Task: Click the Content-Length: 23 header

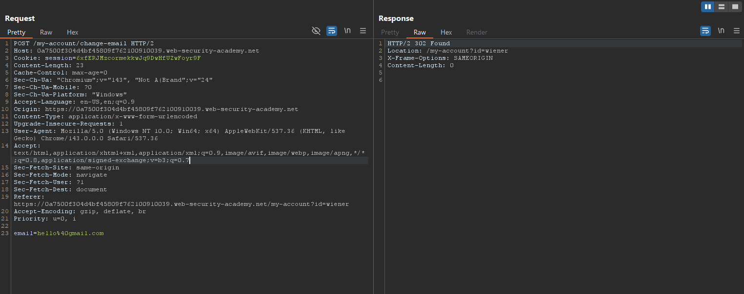Action: pos(49,65)
